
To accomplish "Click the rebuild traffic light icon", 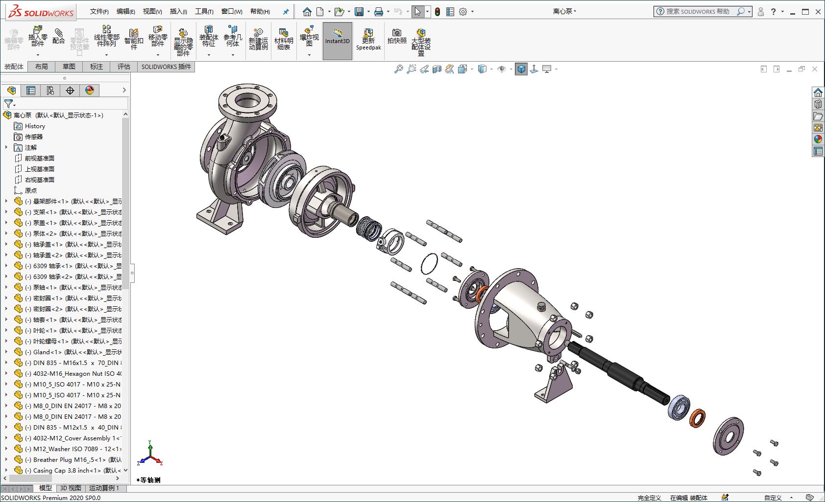I will pyautogui.click(x=437, y=11).
